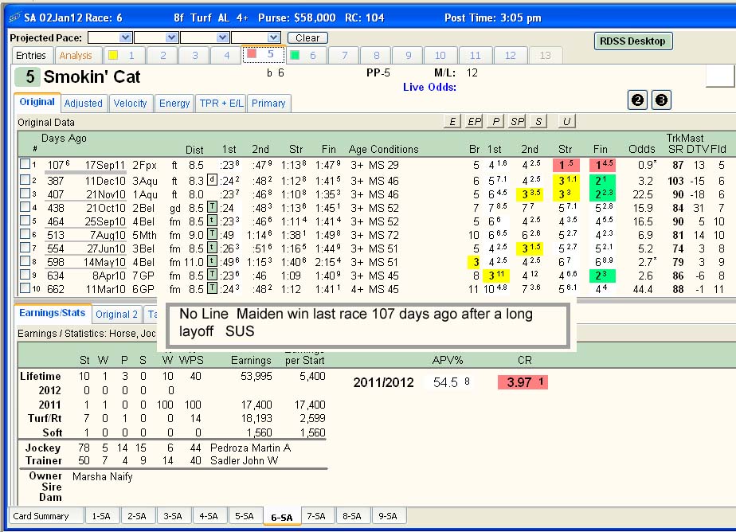Check the box for race line 3
Viewport: 736px width, 532px height.
[25, 193]
